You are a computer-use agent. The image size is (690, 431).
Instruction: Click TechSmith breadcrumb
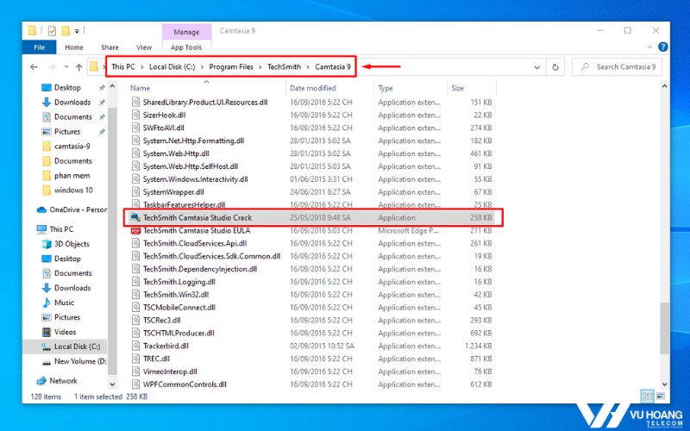[x=285, y=67]
